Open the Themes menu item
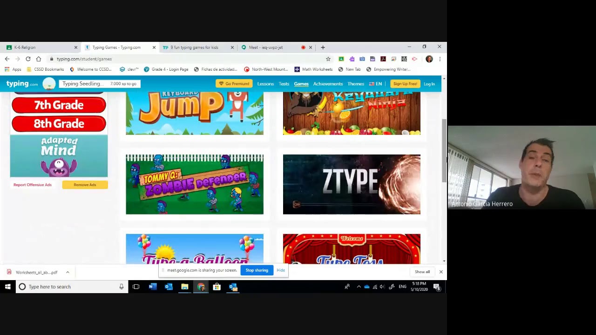 (x=356, y=84)
